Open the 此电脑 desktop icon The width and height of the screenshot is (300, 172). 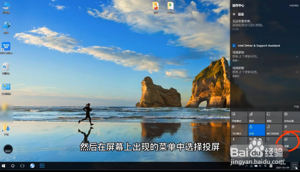(x=6, y=8)
